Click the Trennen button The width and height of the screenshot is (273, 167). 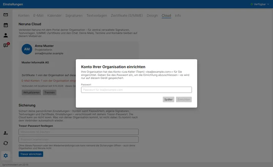click(49, 92)
